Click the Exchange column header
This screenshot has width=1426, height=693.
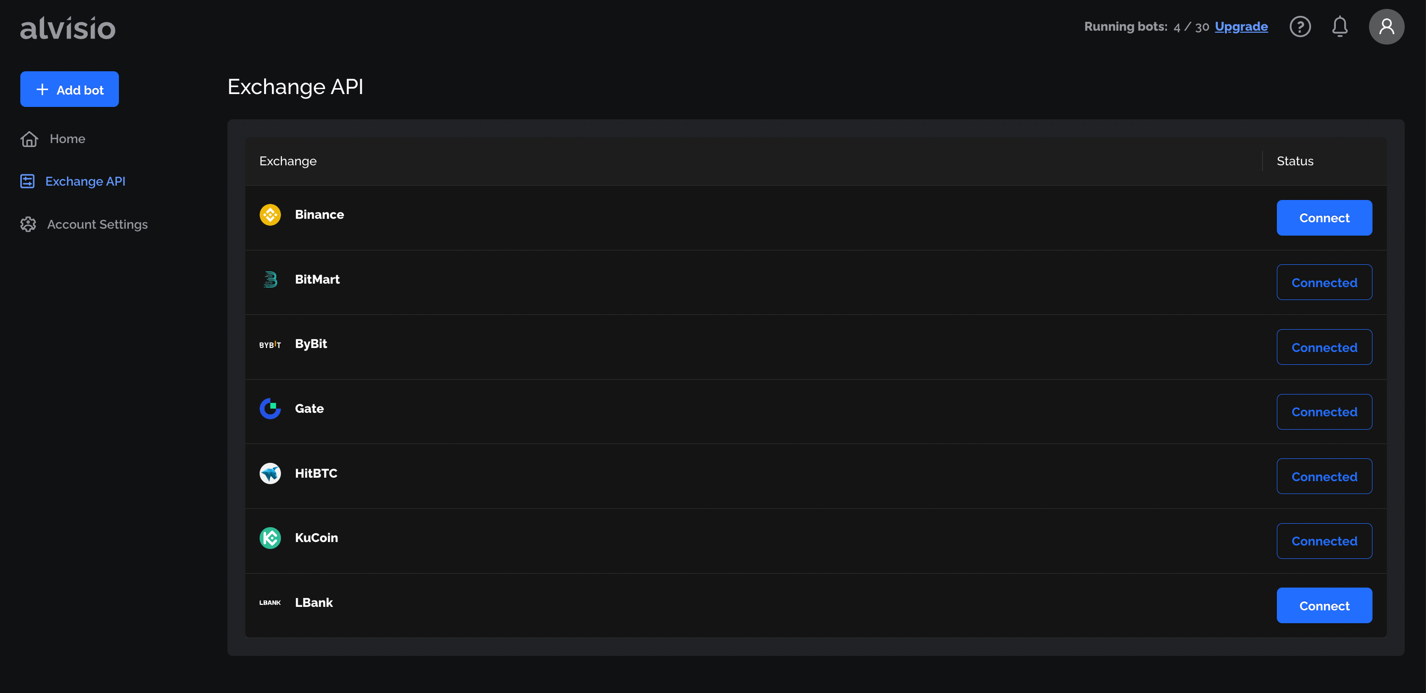(288, 161)
